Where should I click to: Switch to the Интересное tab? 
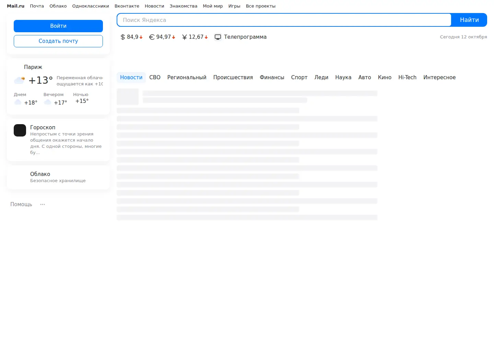click(439, 78)
